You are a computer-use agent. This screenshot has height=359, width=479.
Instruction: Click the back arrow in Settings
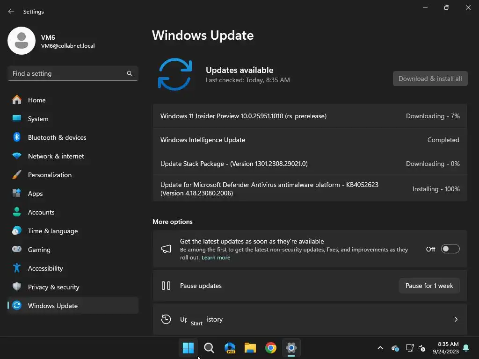pyautogui.click(x=11, y=11)
